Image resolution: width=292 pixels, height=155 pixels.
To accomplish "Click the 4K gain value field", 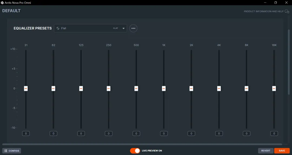I will point(219,133).
